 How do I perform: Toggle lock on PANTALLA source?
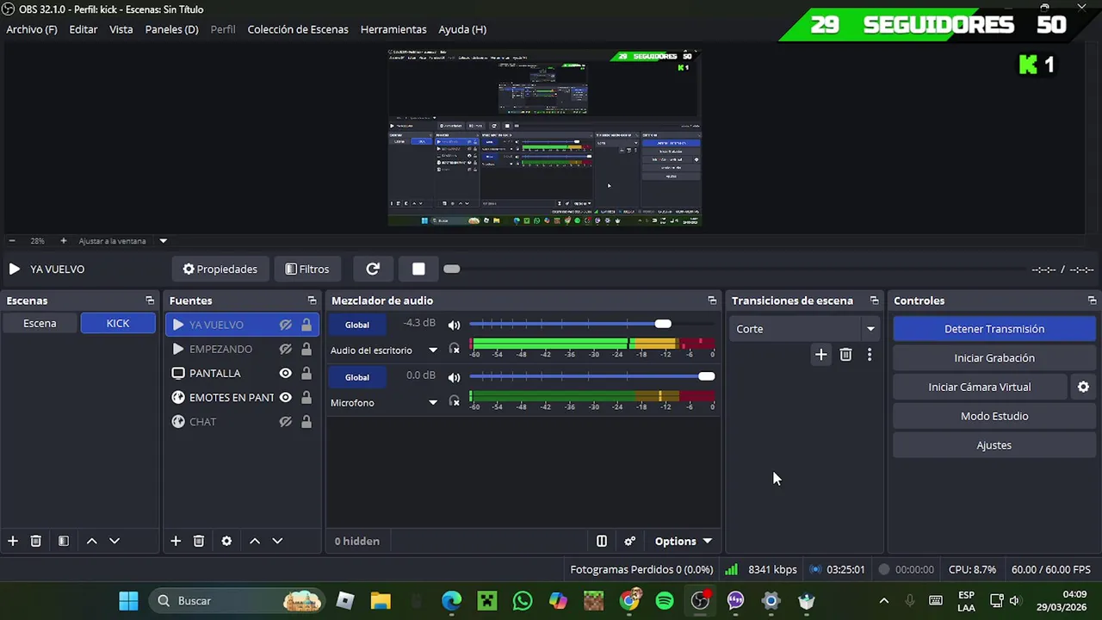click(306, 373)
